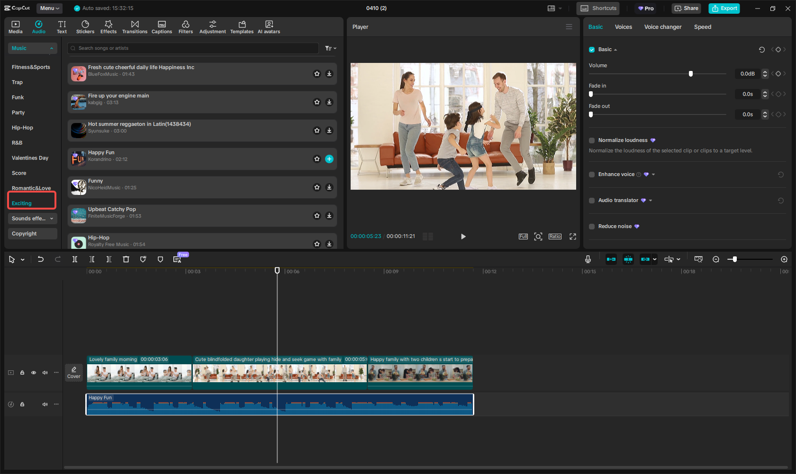This screenshot has height=474, width=796.
Task: Favorite the Upbeat Catchy Pop track
Action: pos(317,216)
